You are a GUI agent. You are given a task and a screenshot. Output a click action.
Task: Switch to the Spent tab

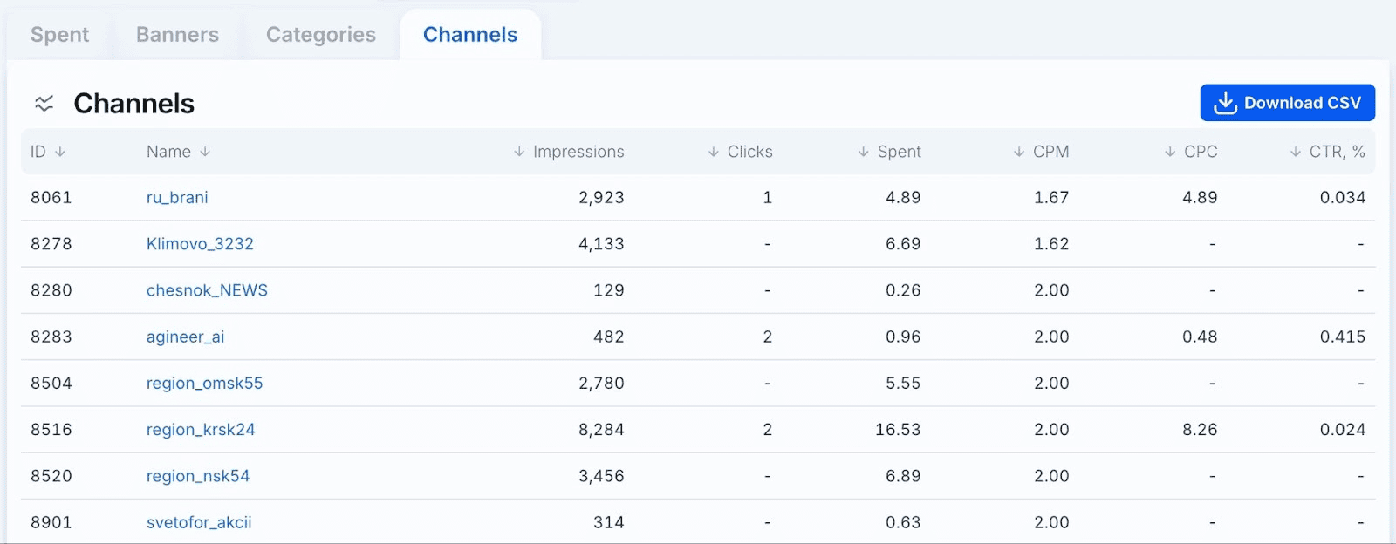[x=59, y=35]
